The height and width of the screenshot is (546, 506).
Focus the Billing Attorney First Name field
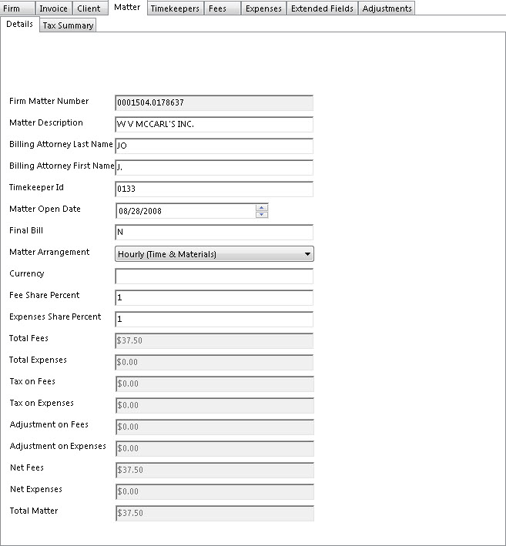[x=214, y=167]
